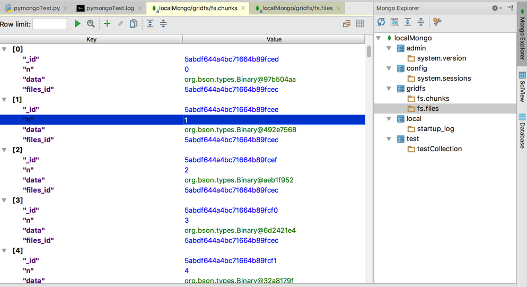This screenshot has height=287, width=527.
Task: Switch to the pymongoTest.py tab
Action: pos(37,8)
